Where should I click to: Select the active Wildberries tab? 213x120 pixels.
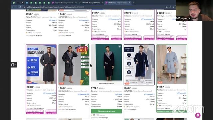[x=118, y=3]
